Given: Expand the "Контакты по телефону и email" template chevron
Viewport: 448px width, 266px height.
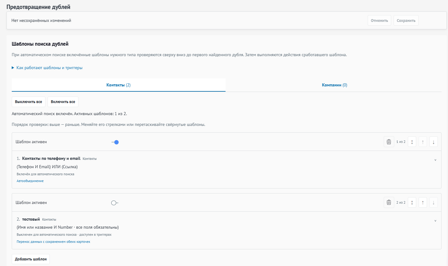Looking at the screenshot, I should point(435,160).
